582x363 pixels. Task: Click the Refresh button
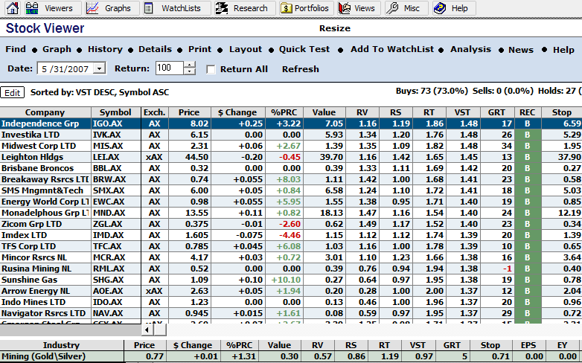pyautogui.click(x=300, y=69)
